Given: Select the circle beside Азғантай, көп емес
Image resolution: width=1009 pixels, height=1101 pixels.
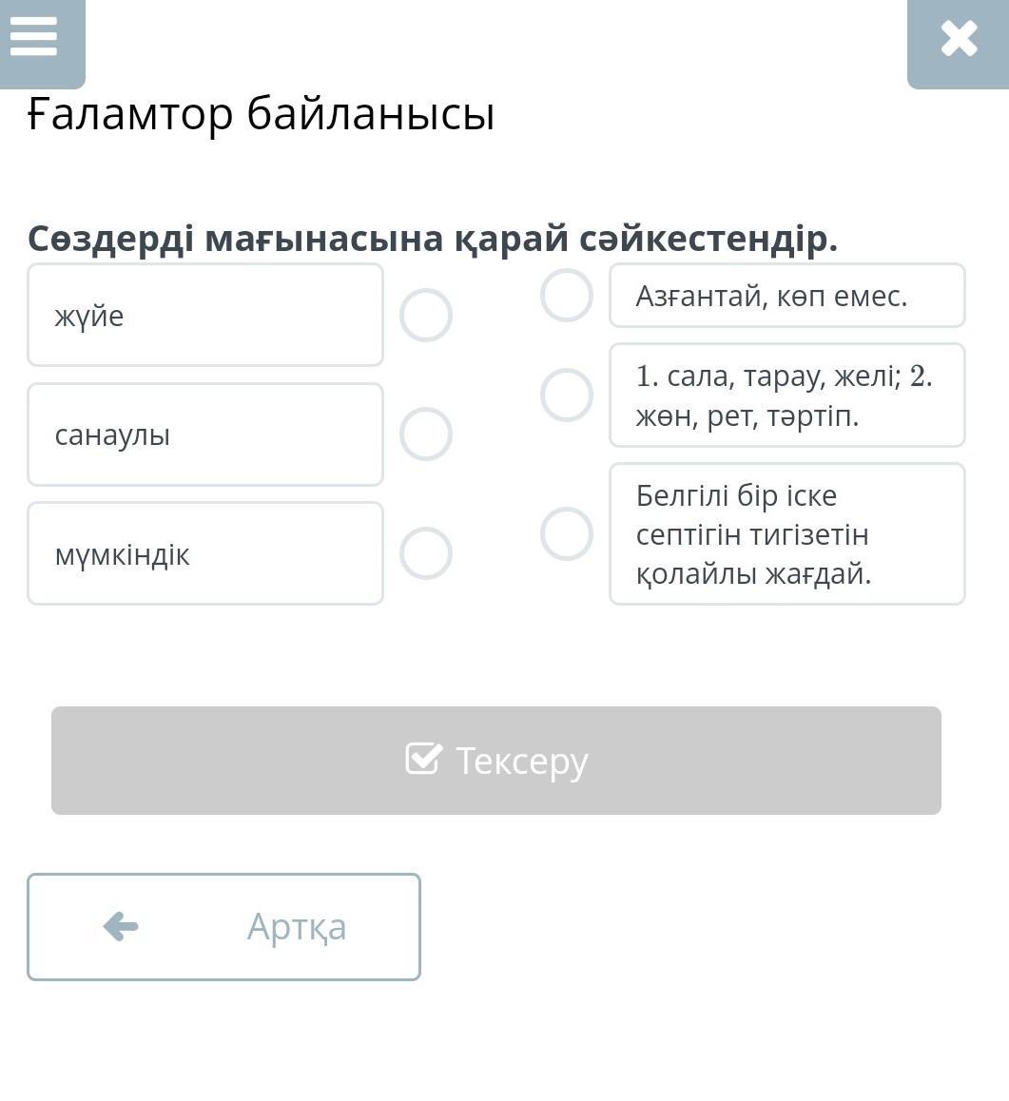Looking at the screenshot, I should pos(567,295).
